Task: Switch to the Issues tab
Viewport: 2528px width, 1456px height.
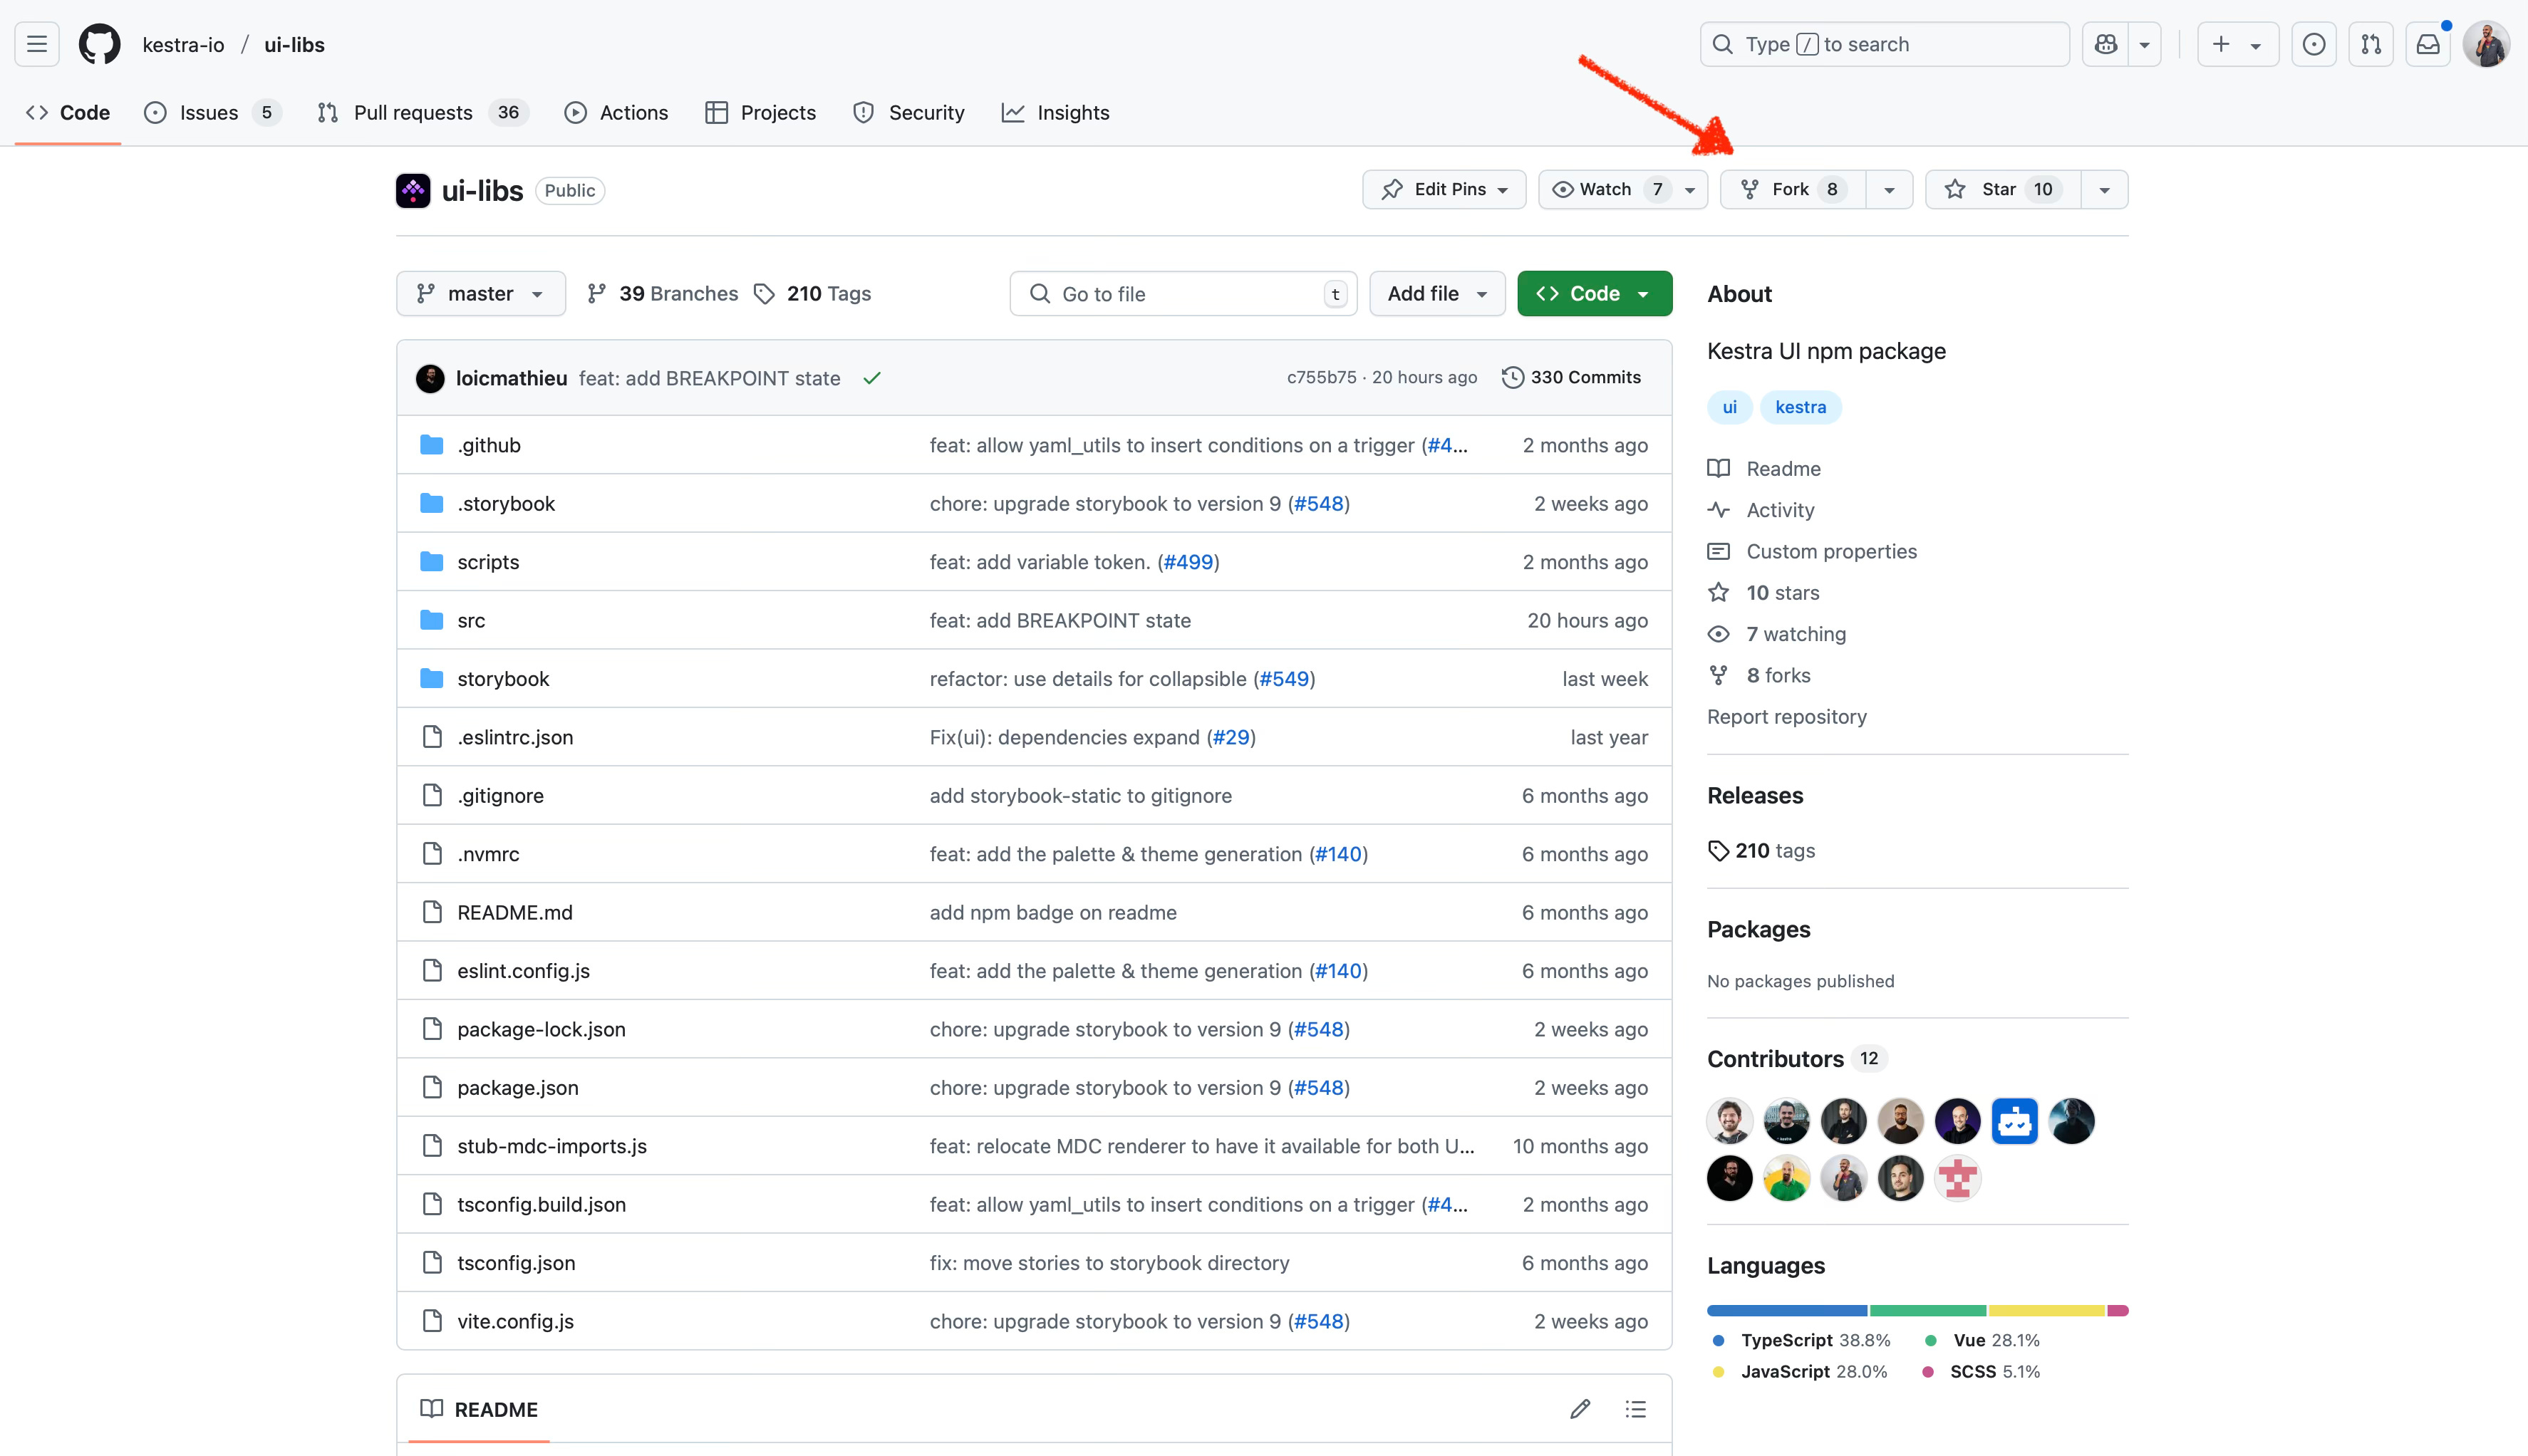Action: coord(212,112)
